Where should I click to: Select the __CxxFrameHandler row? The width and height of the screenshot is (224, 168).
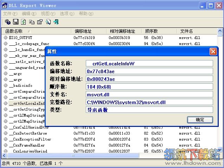[109, 145]
